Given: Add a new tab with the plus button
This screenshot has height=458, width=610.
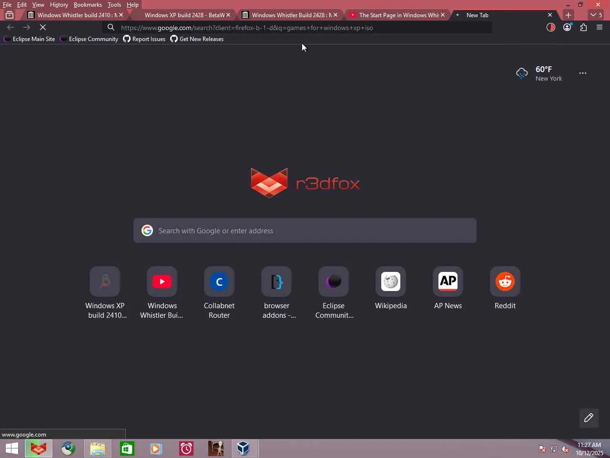Looking at the screenshot, I should pyautogui.click(x=568, y=15).
